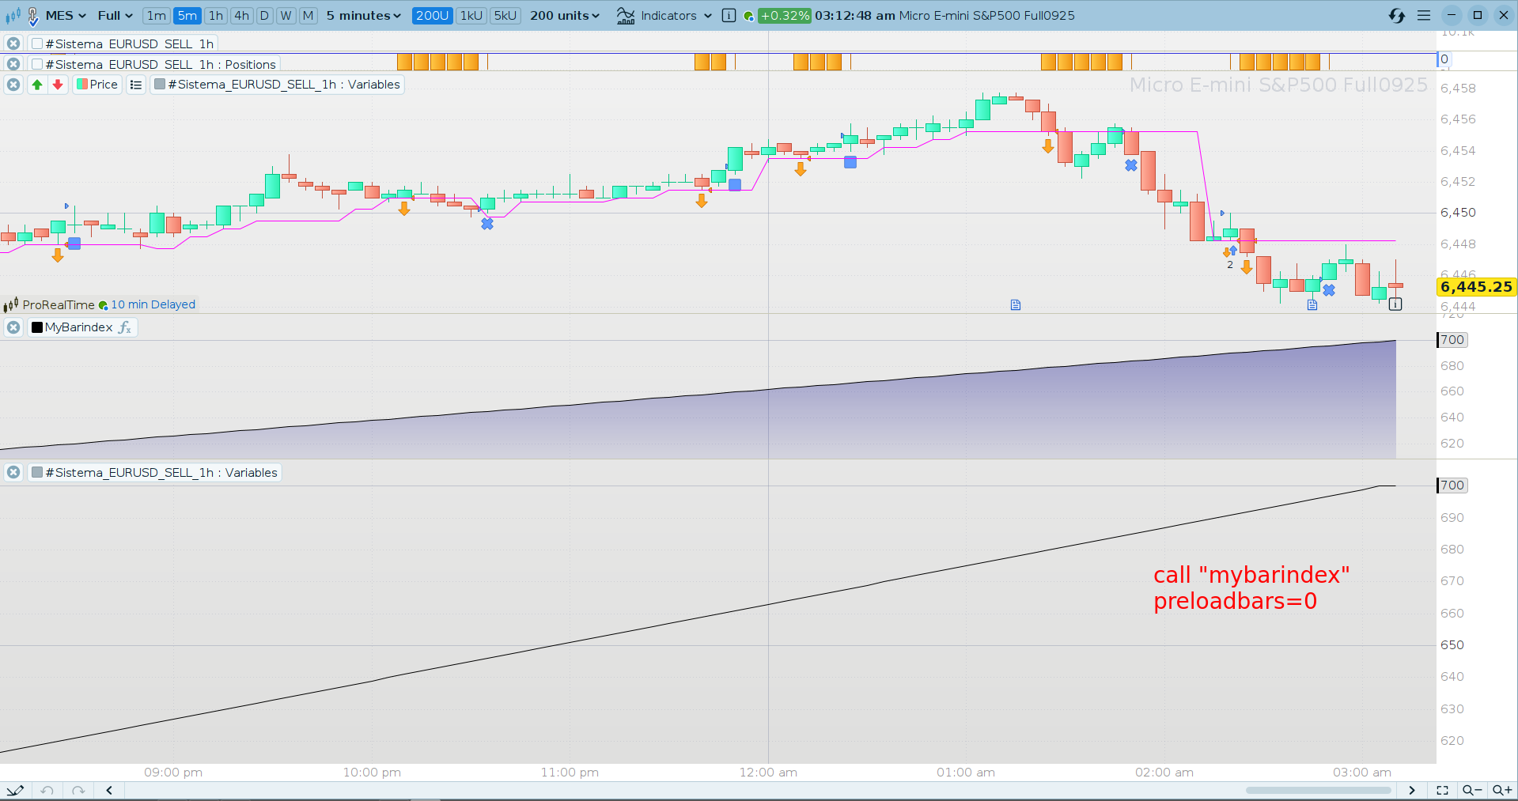Expand the 5 minutes timeframe dropdown
1518x801 pixels.
pyautogui.click(x=364, y=16)
